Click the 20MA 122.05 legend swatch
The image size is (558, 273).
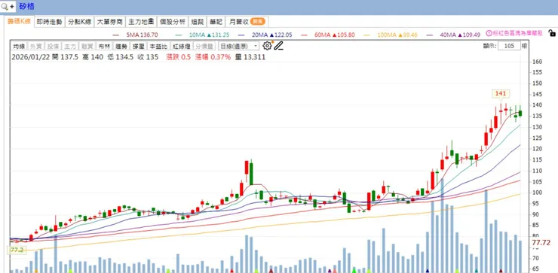(241, 35)
